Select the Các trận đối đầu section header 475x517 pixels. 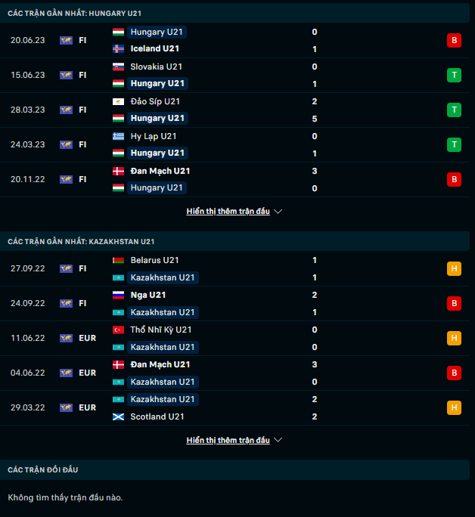pos(43,469)
